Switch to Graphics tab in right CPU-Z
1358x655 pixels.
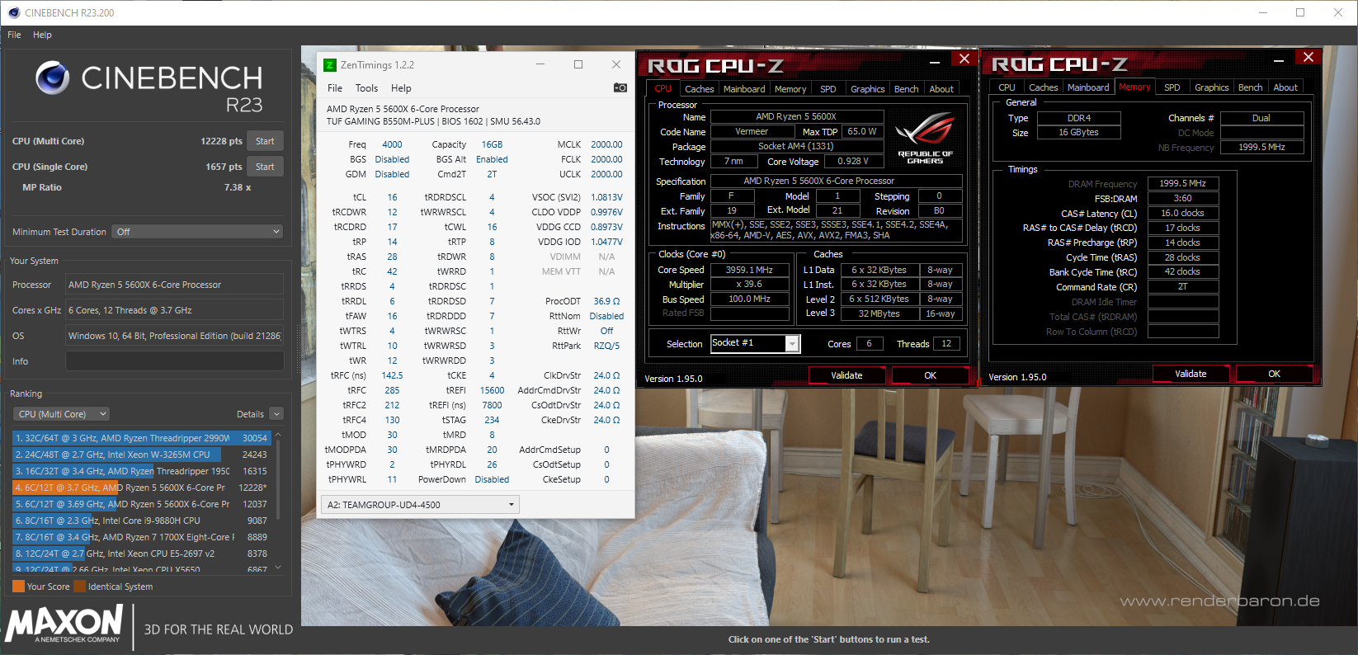pos(1212,87)
